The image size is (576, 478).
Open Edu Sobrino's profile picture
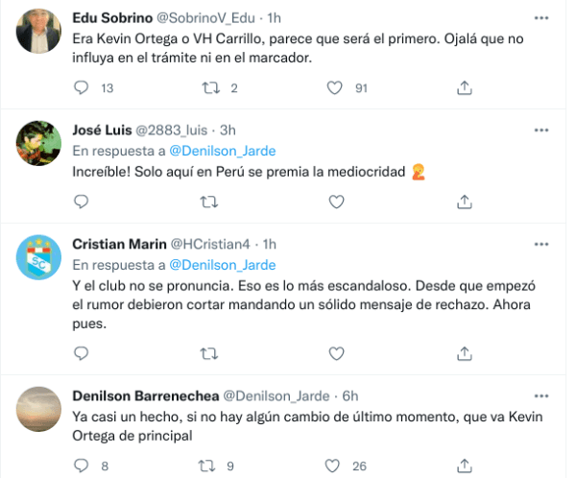click(41, 31)
